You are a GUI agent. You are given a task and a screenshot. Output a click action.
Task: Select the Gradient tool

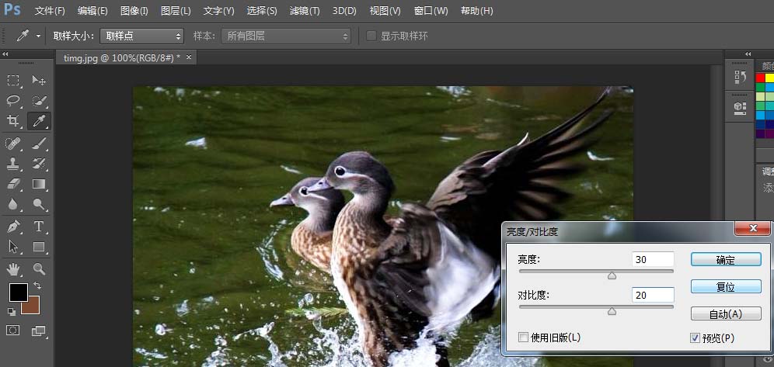click(x=39, y=184)
